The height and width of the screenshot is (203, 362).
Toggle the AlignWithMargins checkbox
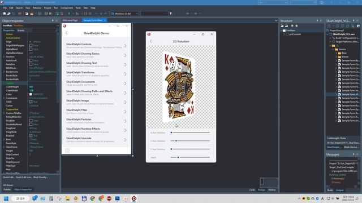[31, 46]
